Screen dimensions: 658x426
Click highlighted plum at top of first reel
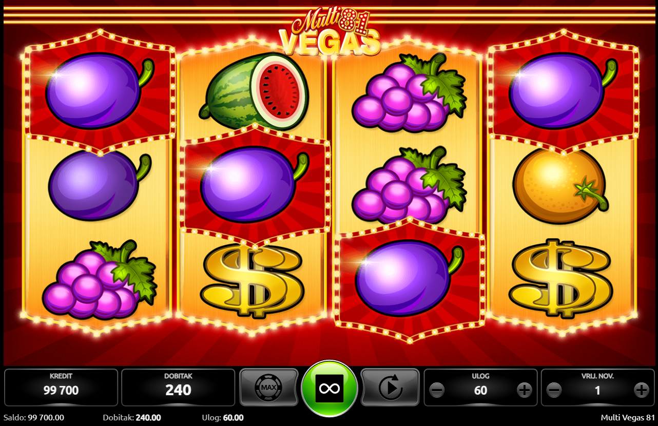point(100,91)
